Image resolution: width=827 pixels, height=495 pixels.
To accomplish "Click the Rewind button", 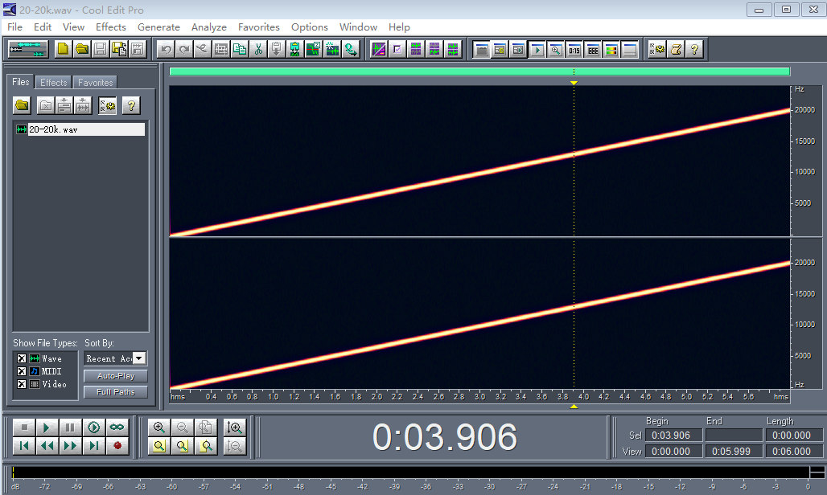I will point(47,446).
